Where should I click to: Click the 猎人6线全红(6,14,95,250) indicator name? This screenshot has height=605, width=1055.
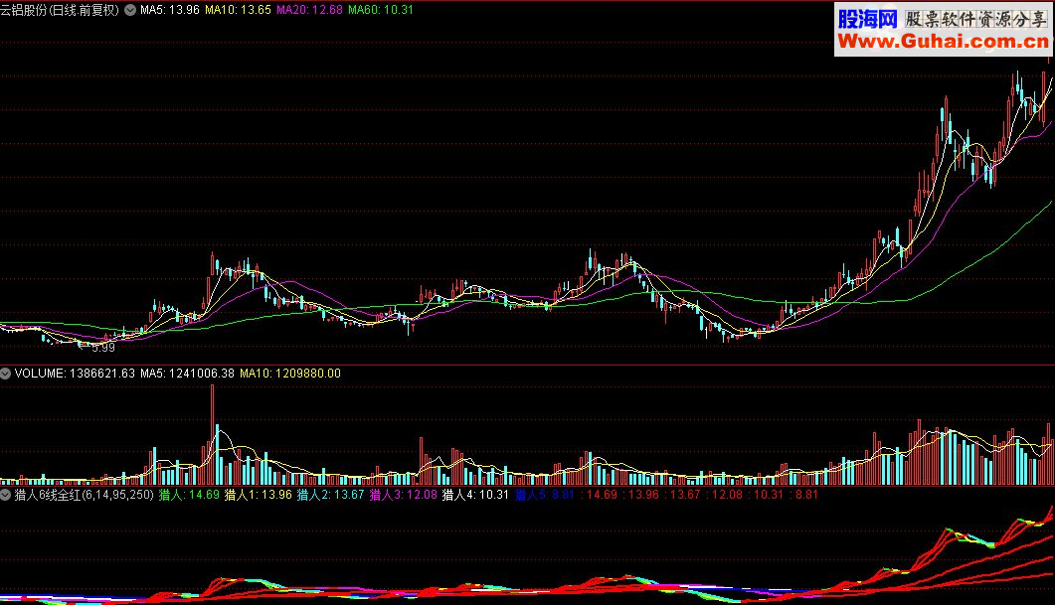(85, 495)
